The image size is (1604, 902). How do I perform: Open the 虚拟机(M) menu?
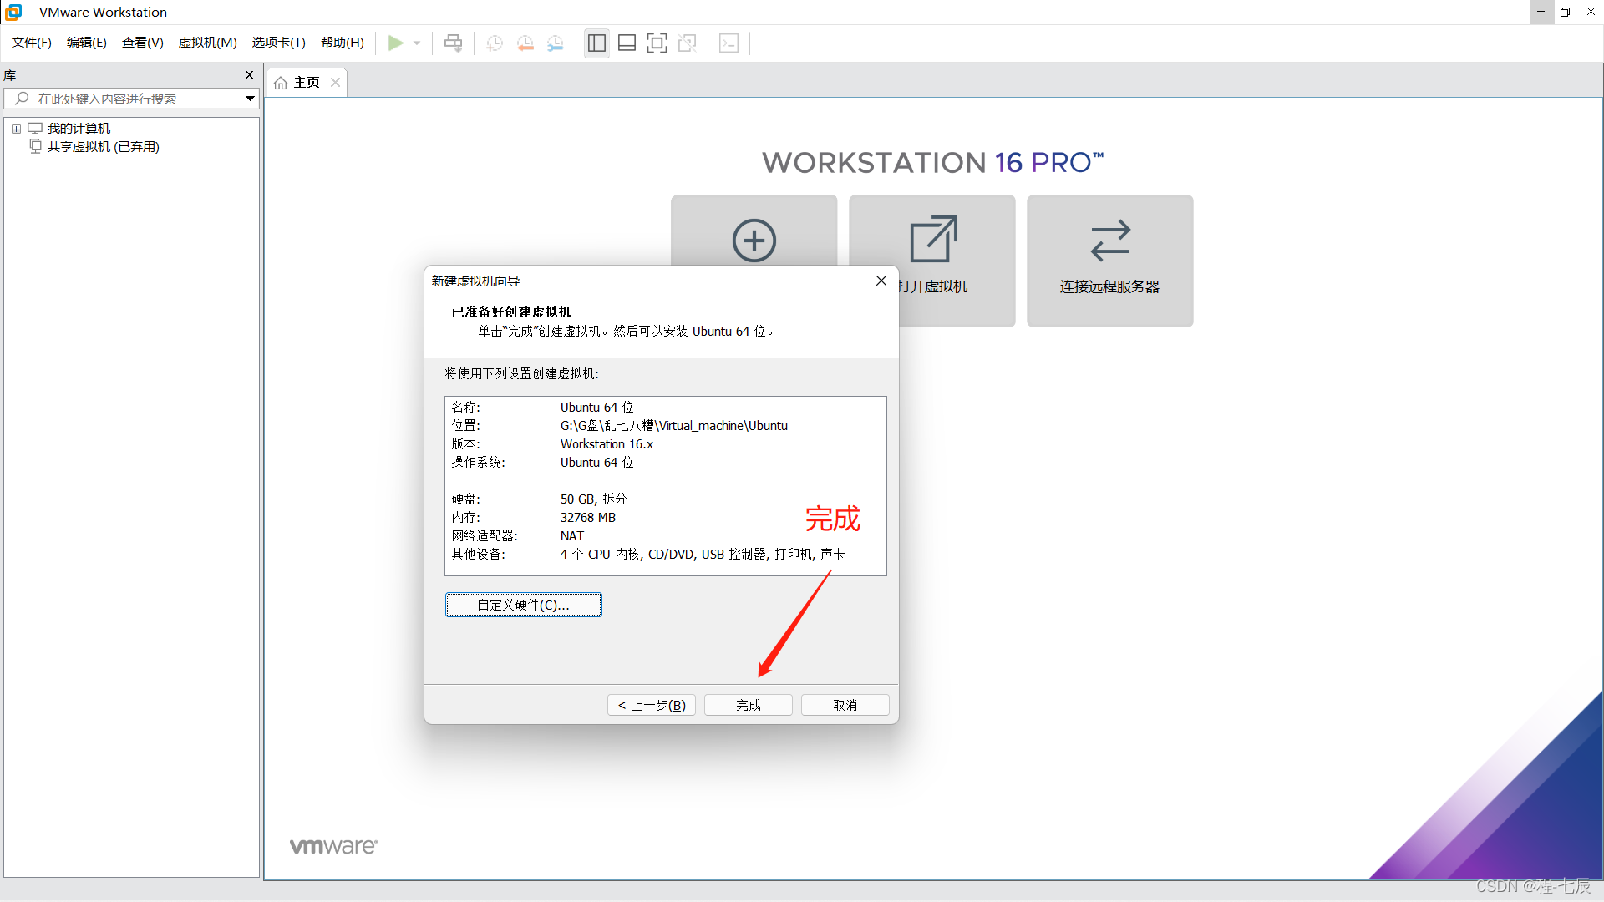coord(207,43)
